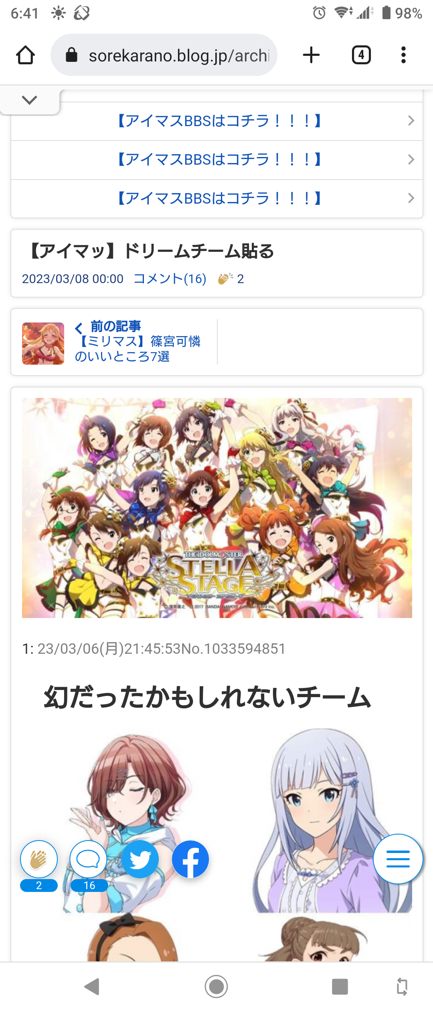The image size is (433, 1012).
Task: Open a new tab with plus icon
Action: coord(311,55)
